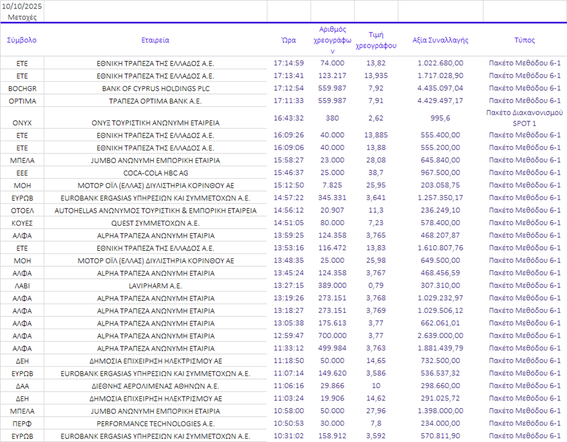
Task: Click the LAVIPHARM A.E. company cell
Action: click(x=155, y=286)
